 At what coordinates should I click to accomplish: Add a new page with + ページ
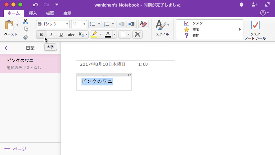point(15,149)
